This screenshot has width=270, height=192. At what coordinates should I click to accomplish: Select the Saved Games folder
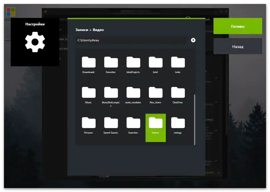pos(111,126)
